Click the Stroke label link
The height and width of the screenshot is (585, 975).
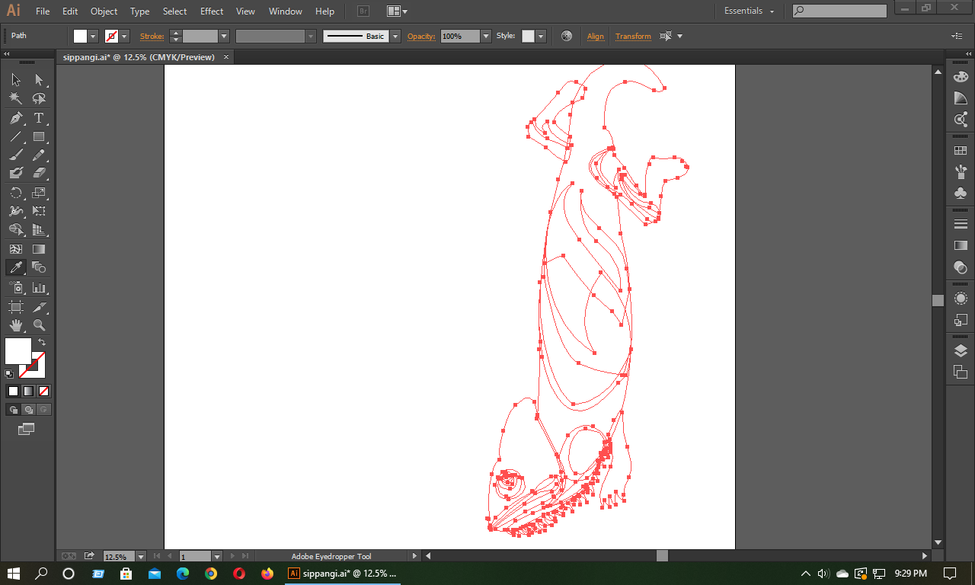coord(152,36)
